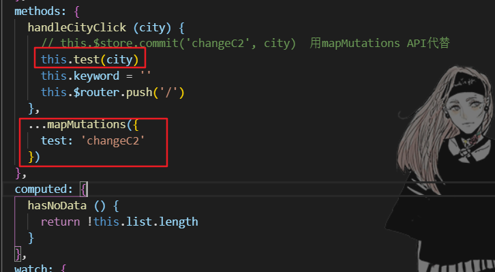Click the this.list.length expression
The image size is (495, 272).
145,222
